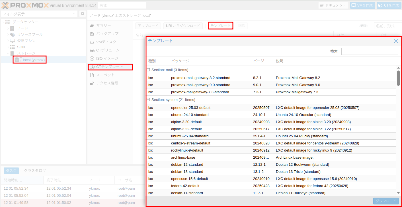This screenshot has height=207, width=402.
Task: Click the アクセス権限 unlock icon
Action: pos(92,83)
